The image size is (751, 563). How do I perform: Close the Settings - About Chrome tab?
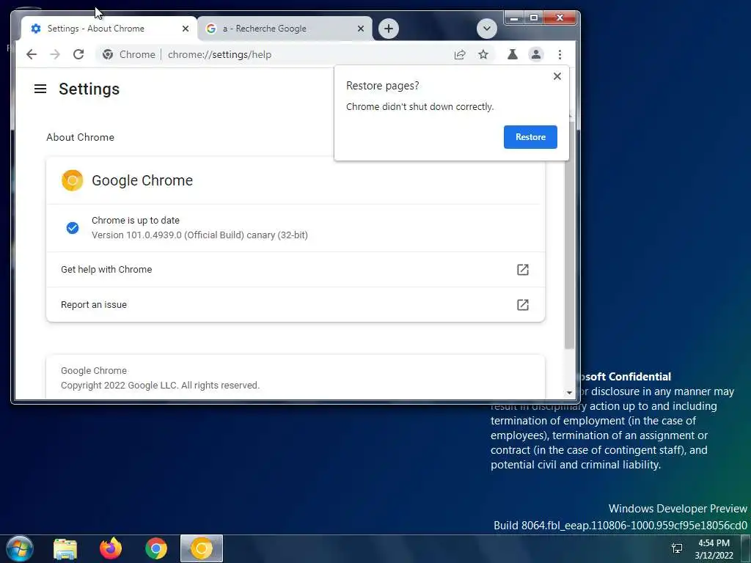coord(186,29)
